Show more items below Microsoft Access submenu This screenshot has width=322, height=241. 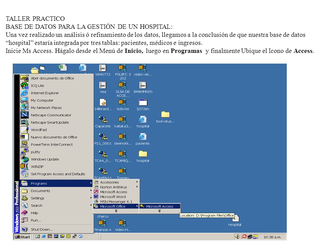[160, 211]
